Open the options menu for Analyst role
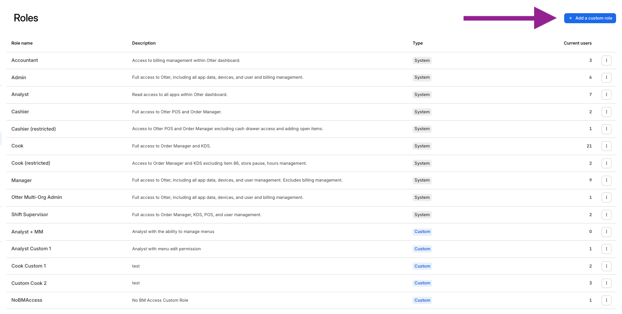 pos(606,95)
